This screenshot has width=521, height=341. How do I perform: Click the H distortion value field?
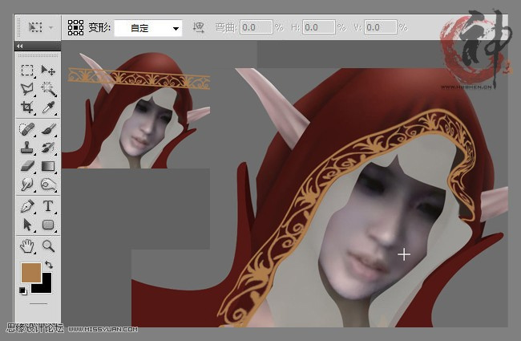coord(319,27)
